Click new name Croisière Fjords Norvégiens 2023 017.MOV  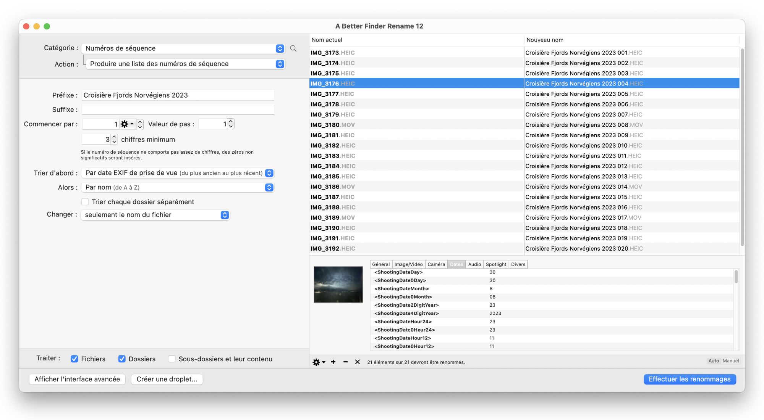(583, 217)
